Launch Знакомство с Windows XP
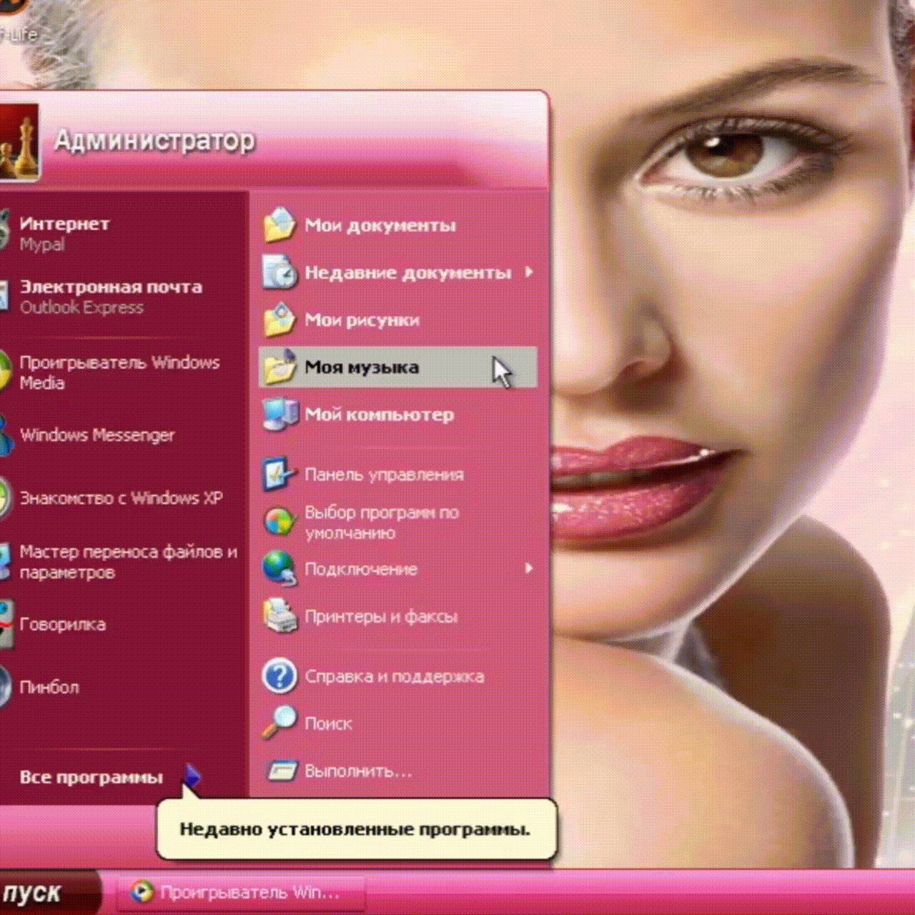The height and width of the screenshot is (915, 915). pyautogui.click(x=122, y=498)
